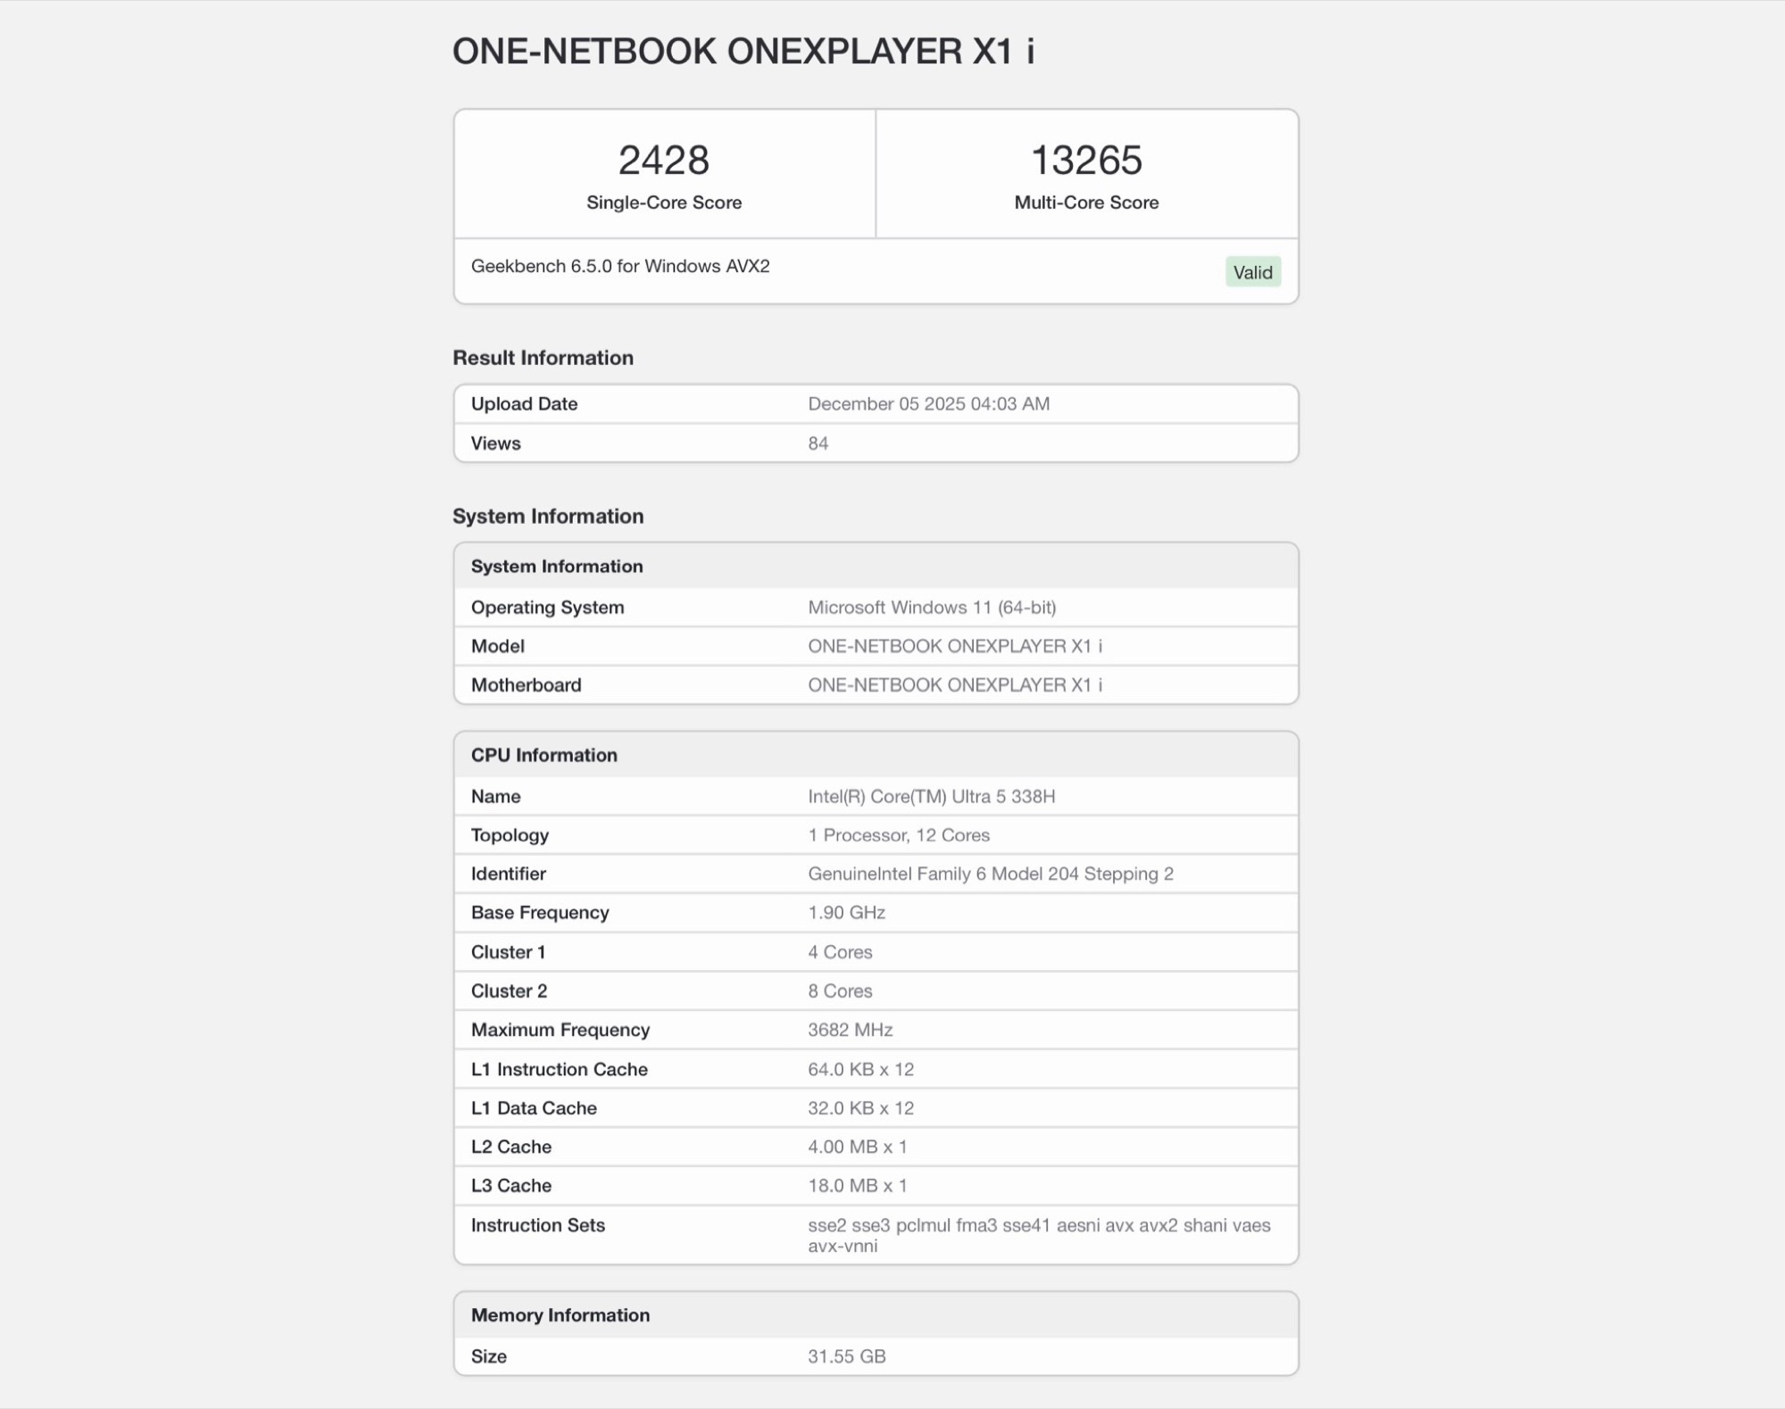This screenshot has height=1409, width=1785.
Task: Click the CPU name Intel Core Ultra 5 338H
Action: coord(931,796)
